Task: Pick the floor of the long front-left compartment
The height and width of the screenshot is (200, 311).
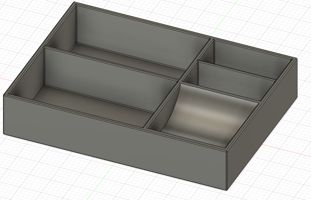Action: [x=93, y=106]
